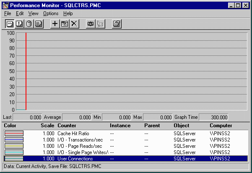Image resolution: width=252 pixels, height=173 pixels.
Task: Switch to the Chart view icon
Action: point(10,24)
